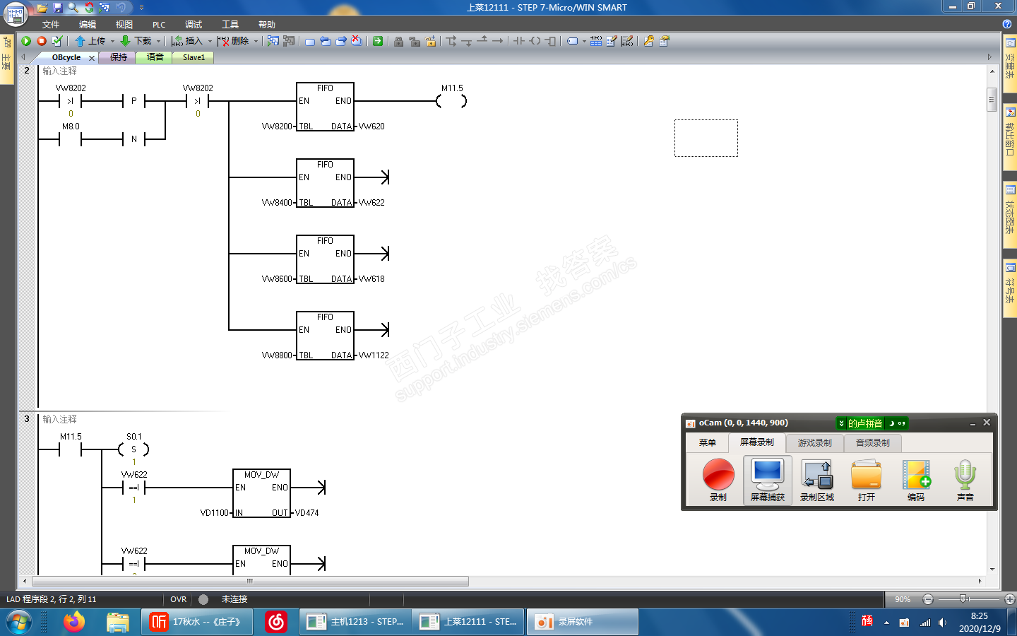
Task: Click the insert contact toolbar icon
Action: click(519, 41)
